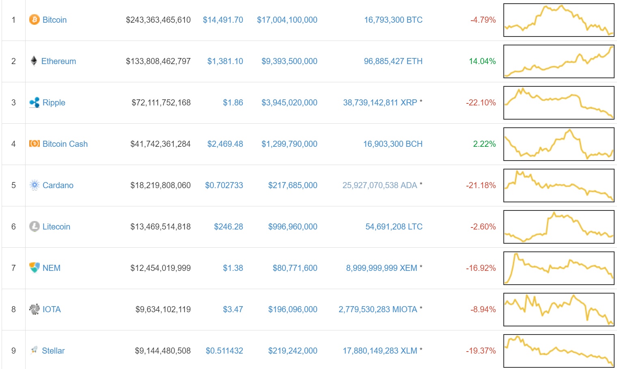Image resolution: width=617 pixels, height=369 pixels.
Task: Click the Ethereum logo icon
Action: (35, 61)
